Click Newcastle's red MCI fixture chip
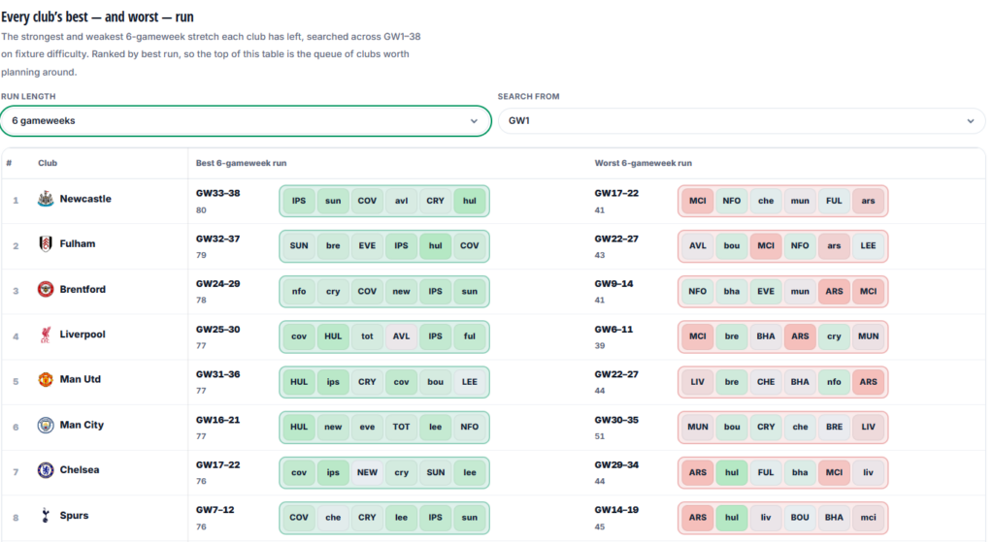Image resolution: width=994 pixels, height=542 pixels. (x=697, y=201)
